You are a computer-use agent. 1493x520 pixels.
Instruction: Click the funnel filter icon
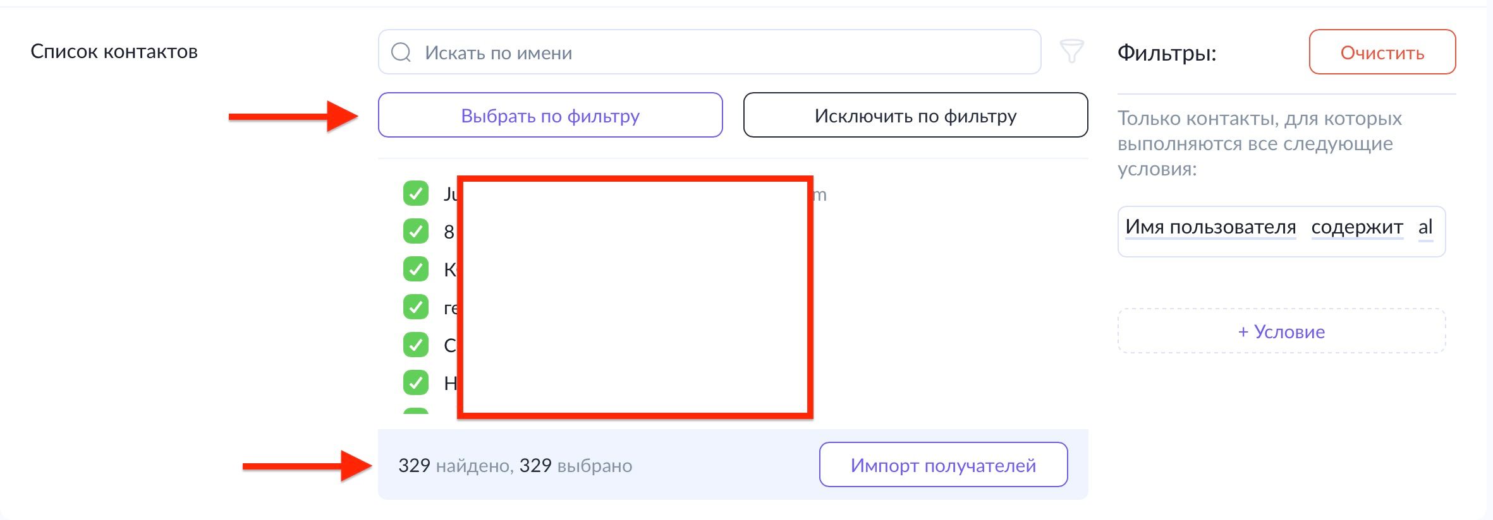point(1071,51)
